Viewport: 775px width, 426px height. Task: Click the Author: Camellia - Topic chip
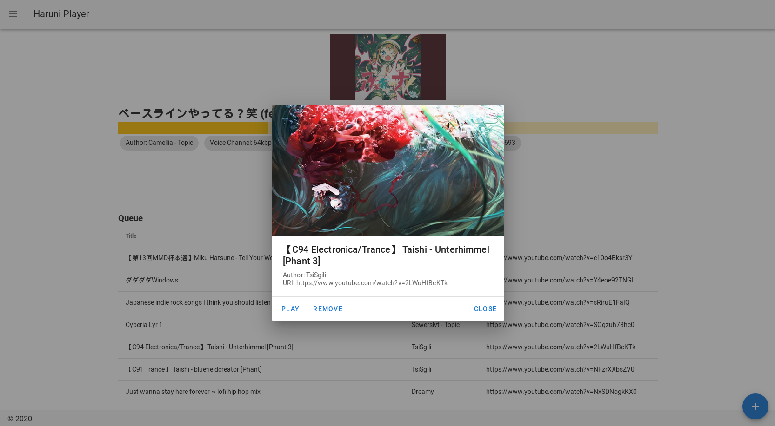pos(159,143)
